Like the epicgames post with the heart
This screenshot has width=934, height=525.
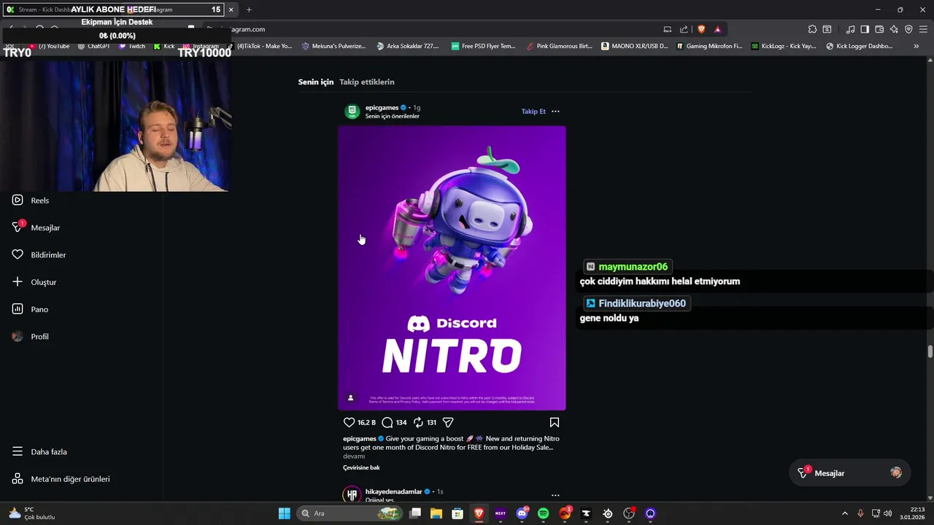pos(349,422)
